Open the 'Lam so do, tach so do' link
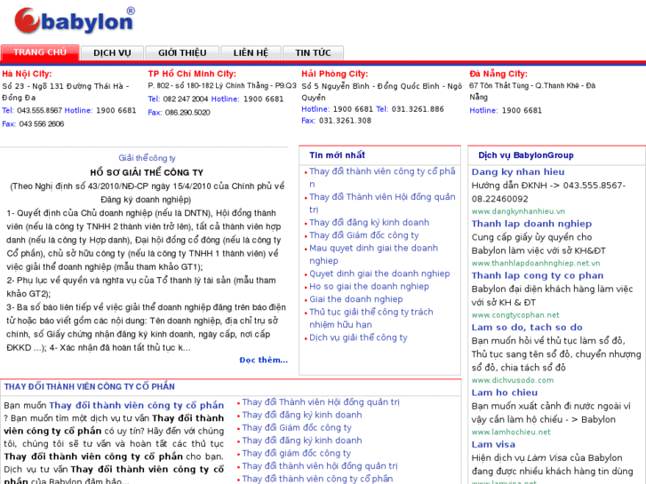 pyautogui.click(x=527, y=328)
